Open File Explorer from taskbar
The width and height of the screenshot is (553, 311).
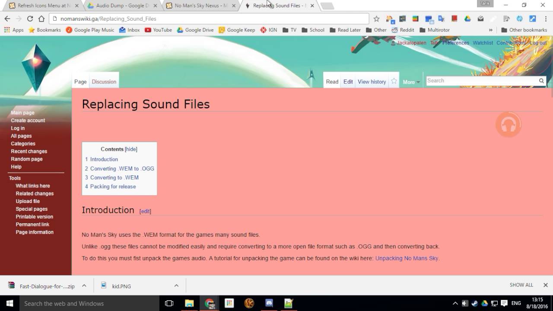189,303
